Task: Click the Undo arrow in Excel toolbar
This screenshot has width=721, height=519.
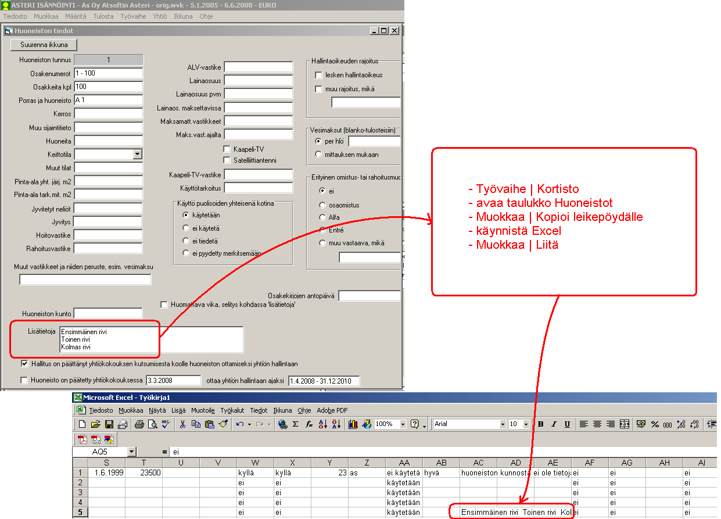Action: 239,424
